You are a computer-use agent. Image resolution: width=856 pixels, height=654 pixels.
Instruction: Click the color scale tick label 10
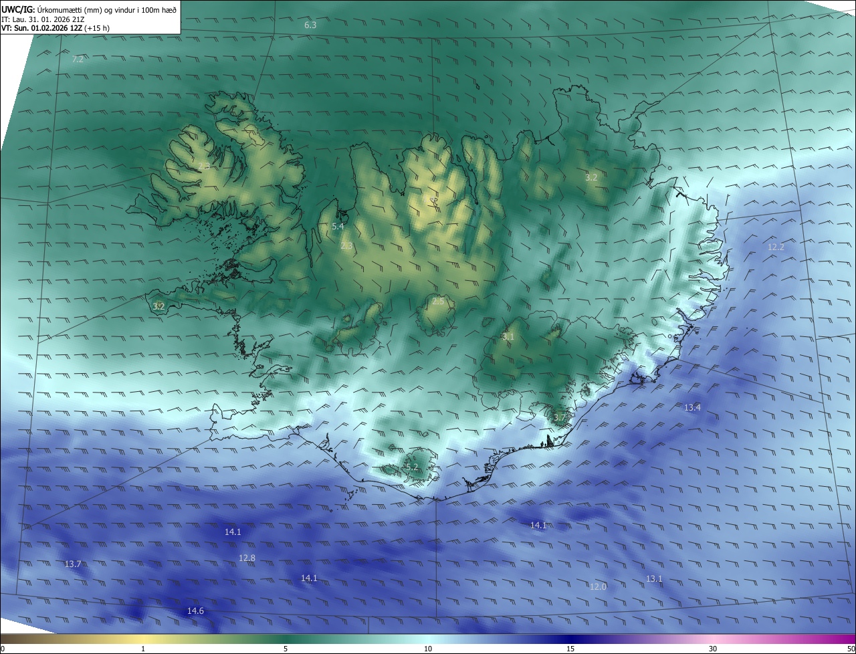[x=428, y=649]
